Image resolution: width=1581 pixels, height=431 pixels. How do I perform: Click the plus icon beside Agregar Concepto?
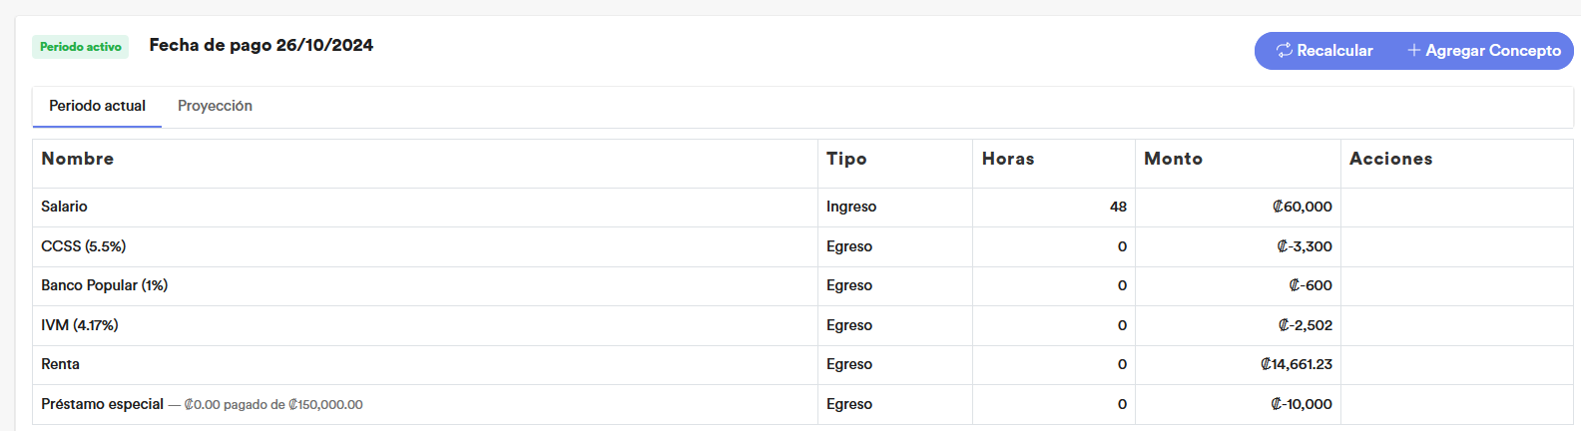[1413, 50]
